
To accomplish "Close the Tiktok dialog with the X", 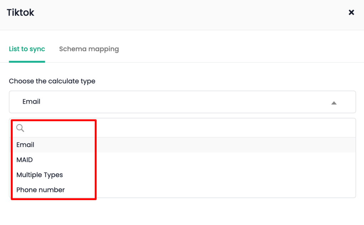I will [351, 12].
